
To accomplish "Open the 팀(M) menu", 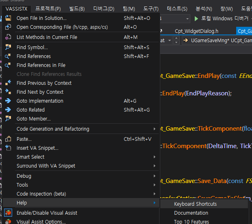I will click(129, 9).
